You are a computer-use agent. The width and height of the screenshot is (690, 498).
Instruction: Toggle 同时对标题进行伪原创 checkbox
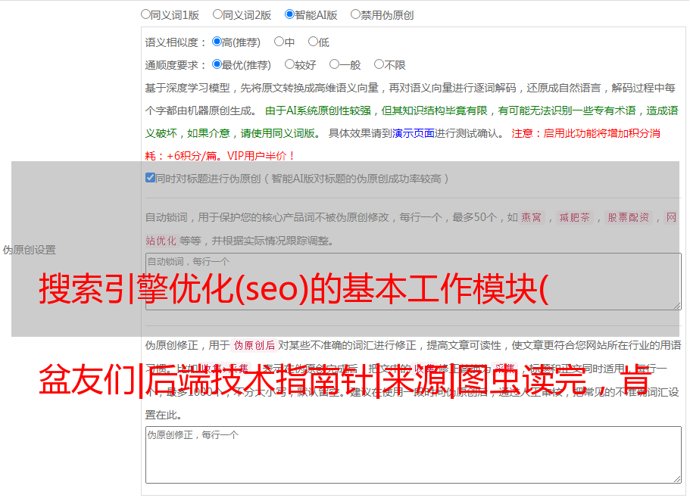coord(150,178)
